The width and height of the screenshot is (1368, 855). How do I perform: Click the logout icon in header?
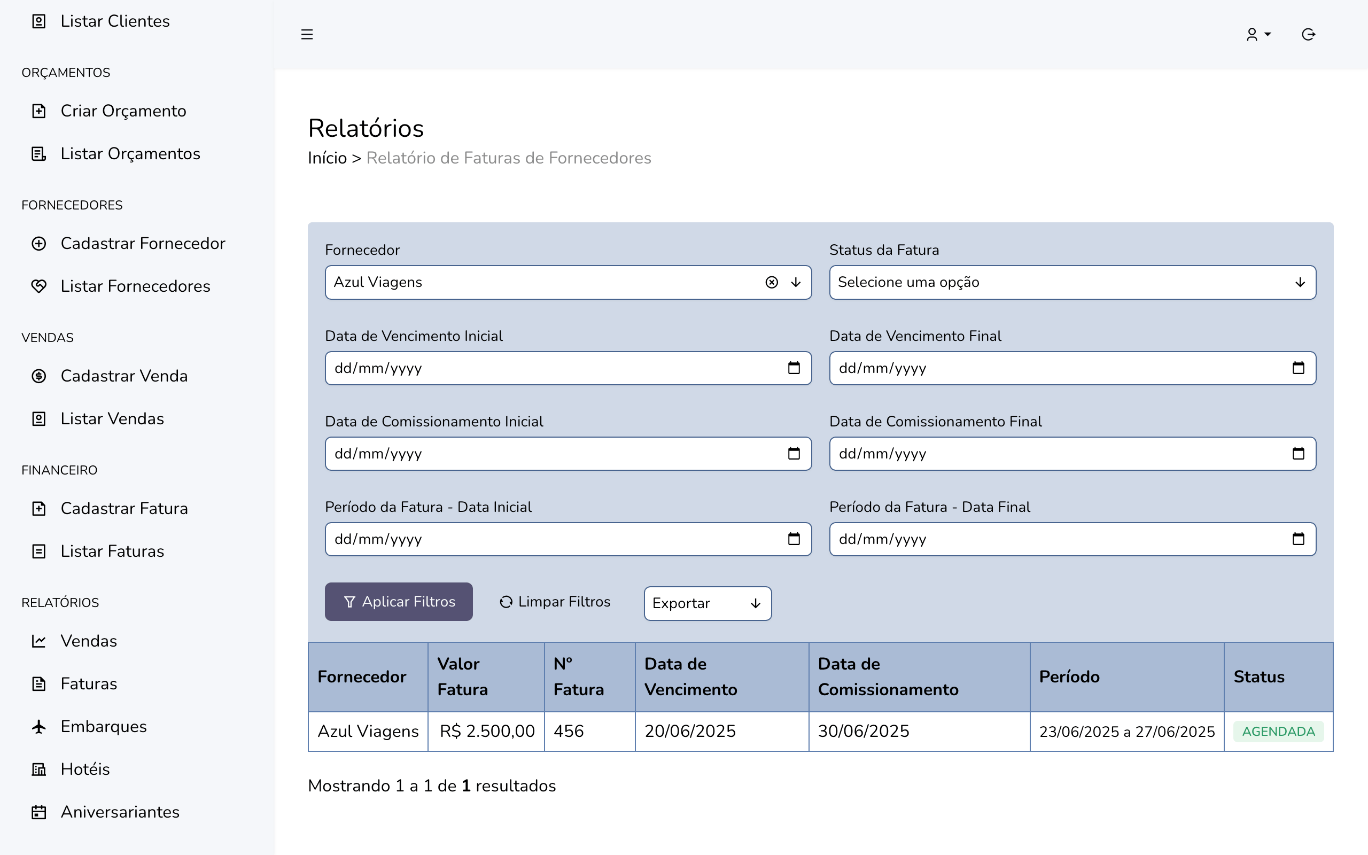click(x=1308, y=35)
